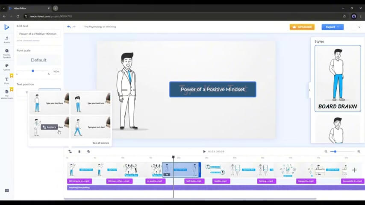Click the orange UPGRADE button
Viewport: 365px width, 205px height.
pos(302,27)
